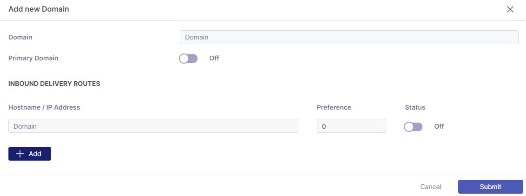Close the Add new Domain dialog
526x196 pixels.
tap(510, 9)
